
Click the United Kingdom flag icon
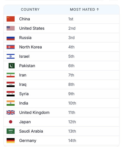pyautogui.click(x=11, y=113)
